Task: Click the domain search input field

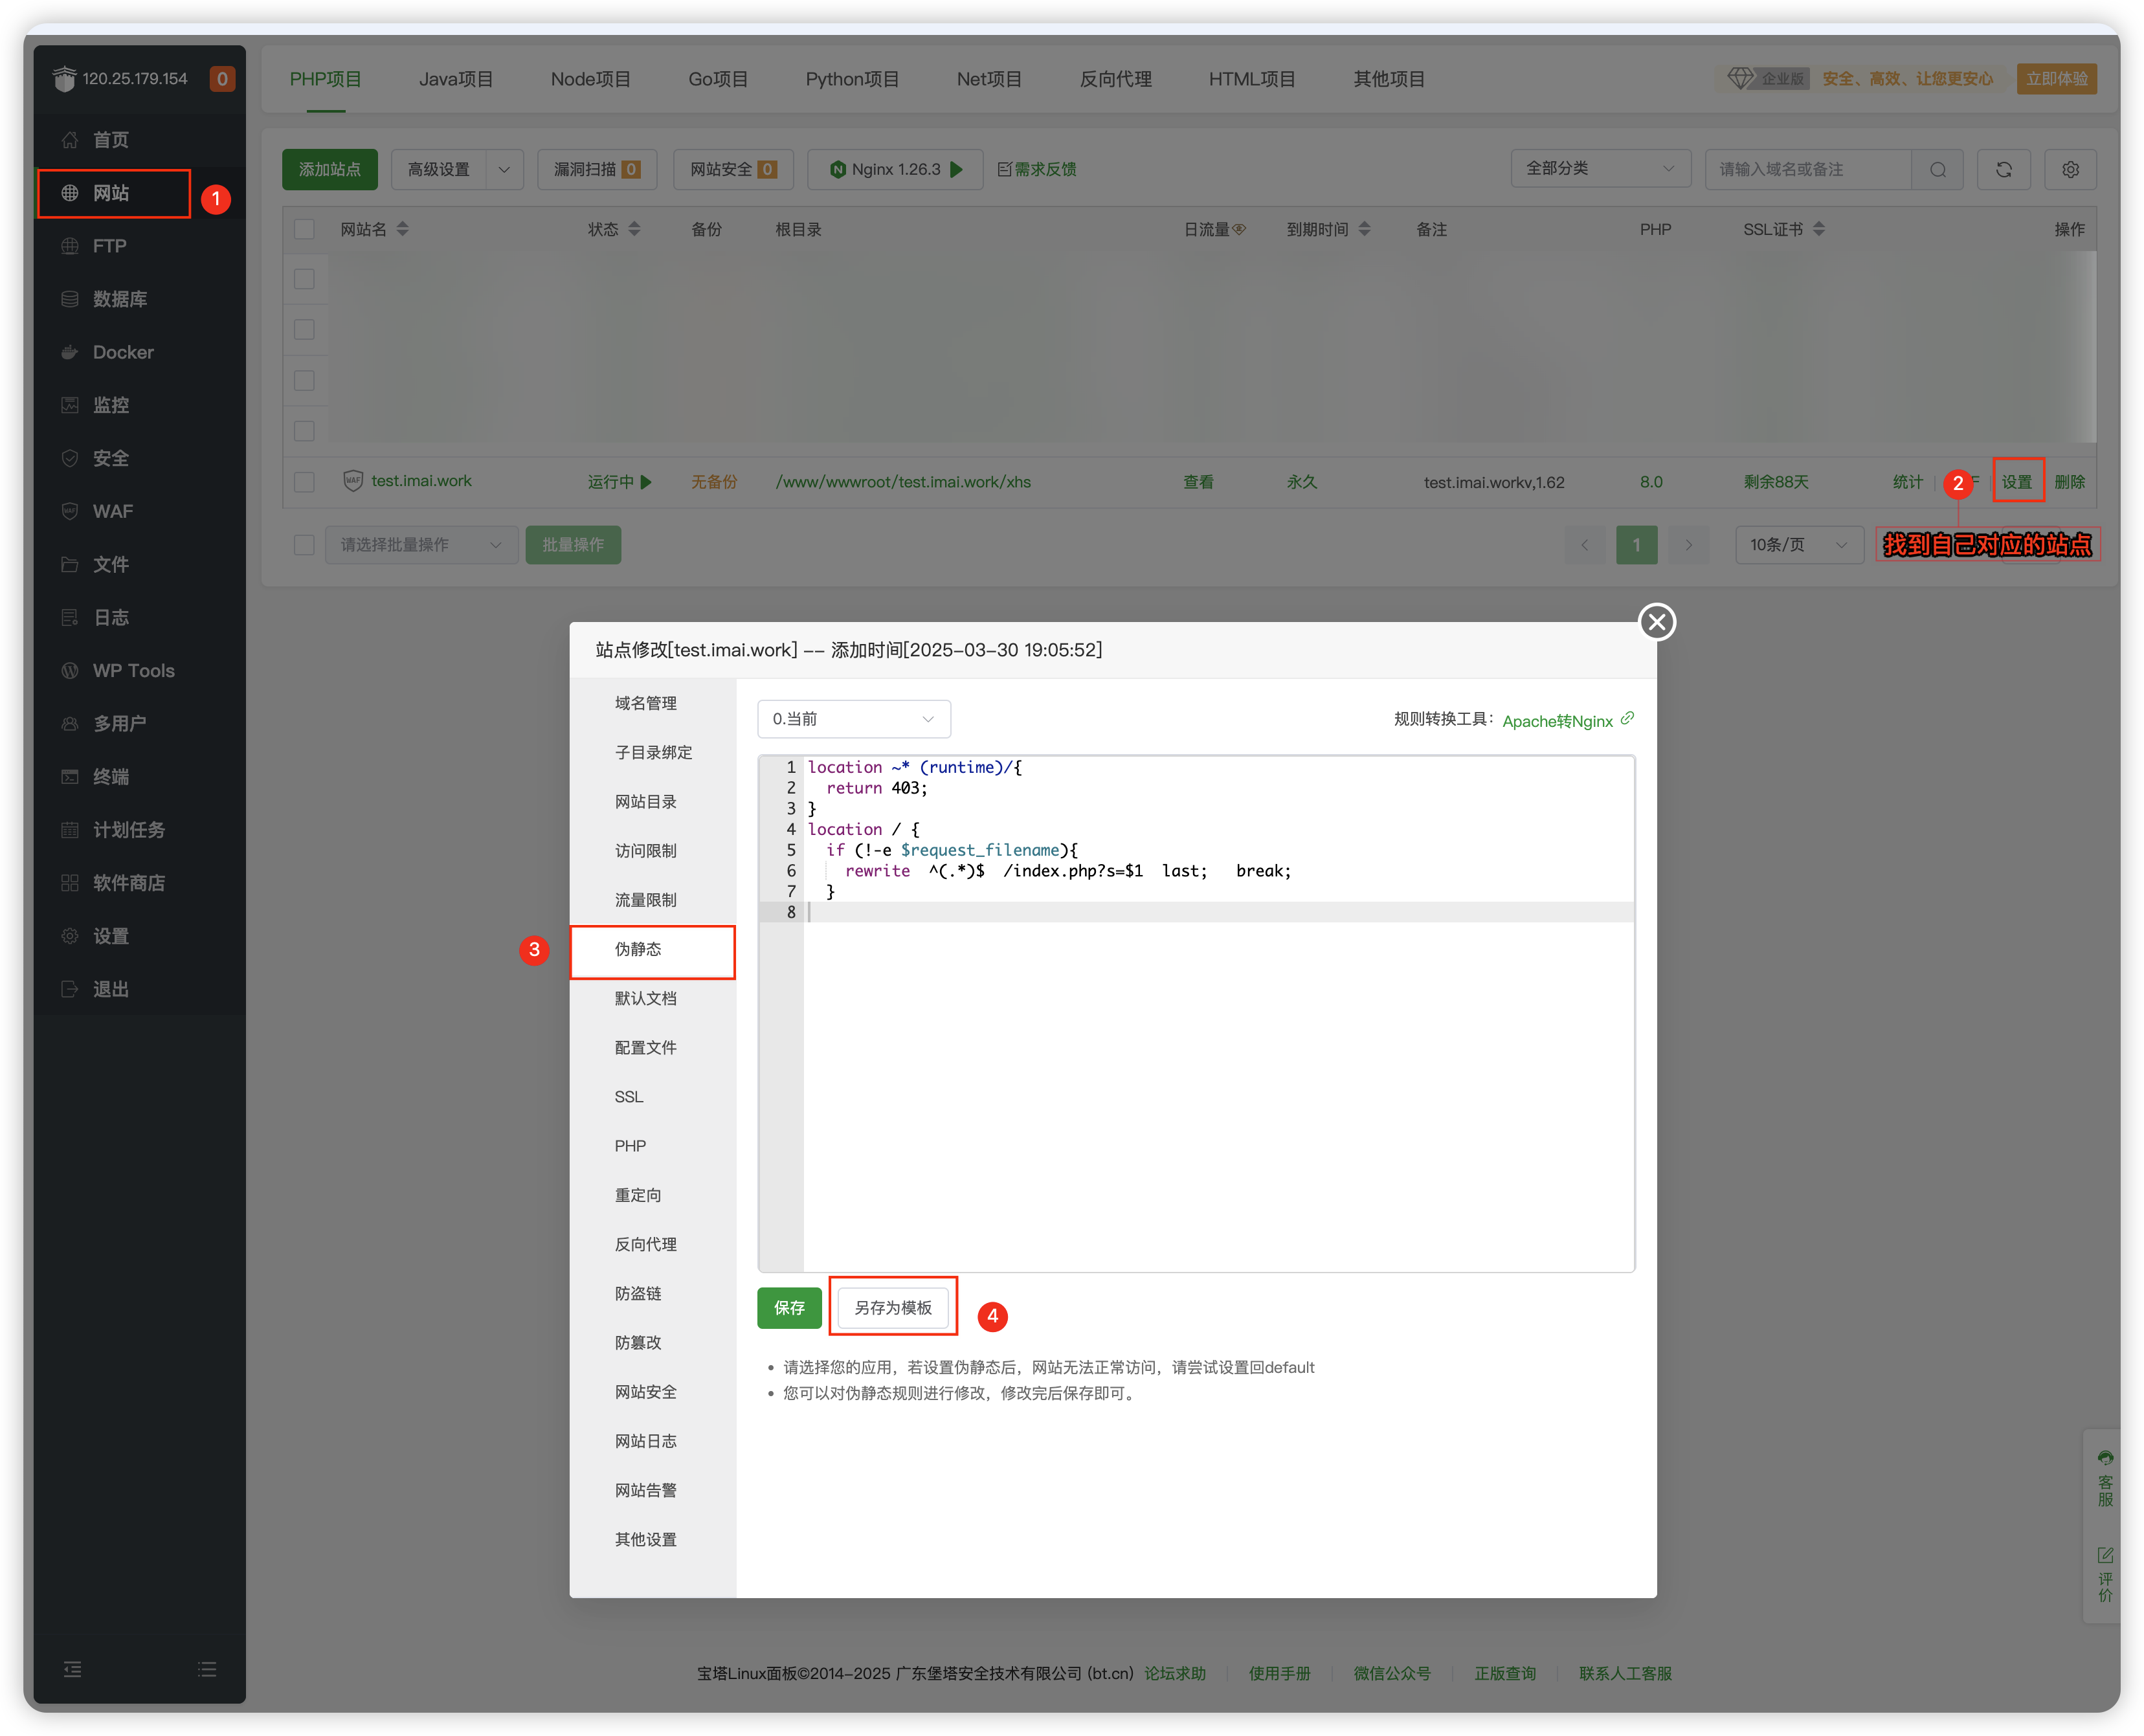Action: click(1807, 169)
